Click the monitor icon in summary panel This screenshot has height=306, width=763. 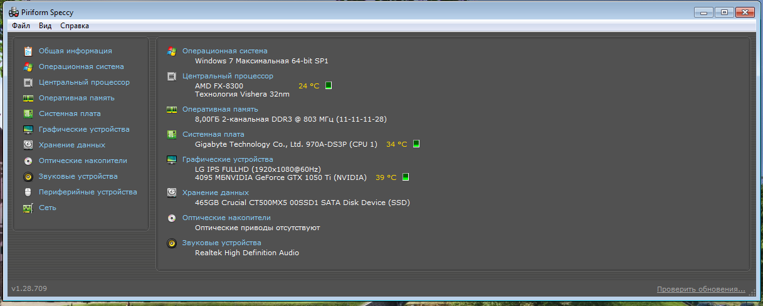tap(172, 159)
